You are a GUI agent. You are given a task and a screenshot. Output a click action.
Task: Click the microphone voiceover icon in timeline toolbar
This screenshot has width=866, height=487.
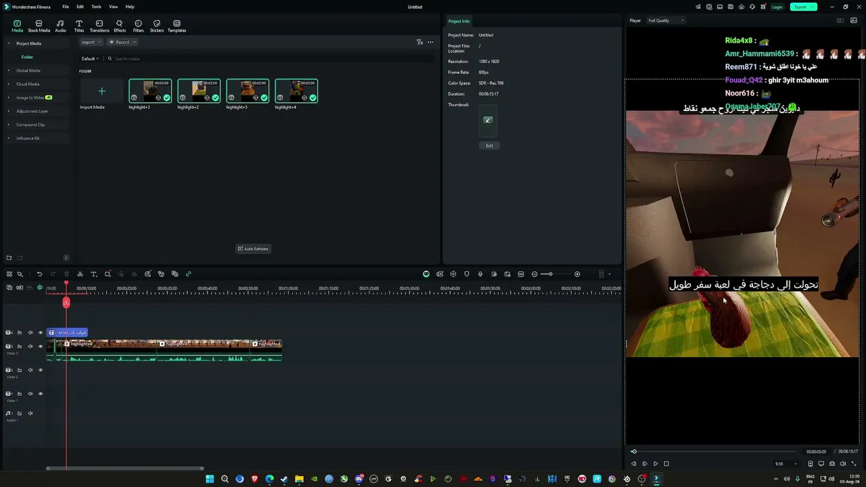click(480, 274)
